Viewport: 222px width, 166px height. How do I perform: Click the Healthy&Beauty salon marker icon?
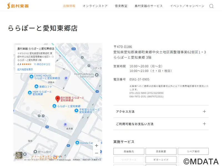pos(97,75)
